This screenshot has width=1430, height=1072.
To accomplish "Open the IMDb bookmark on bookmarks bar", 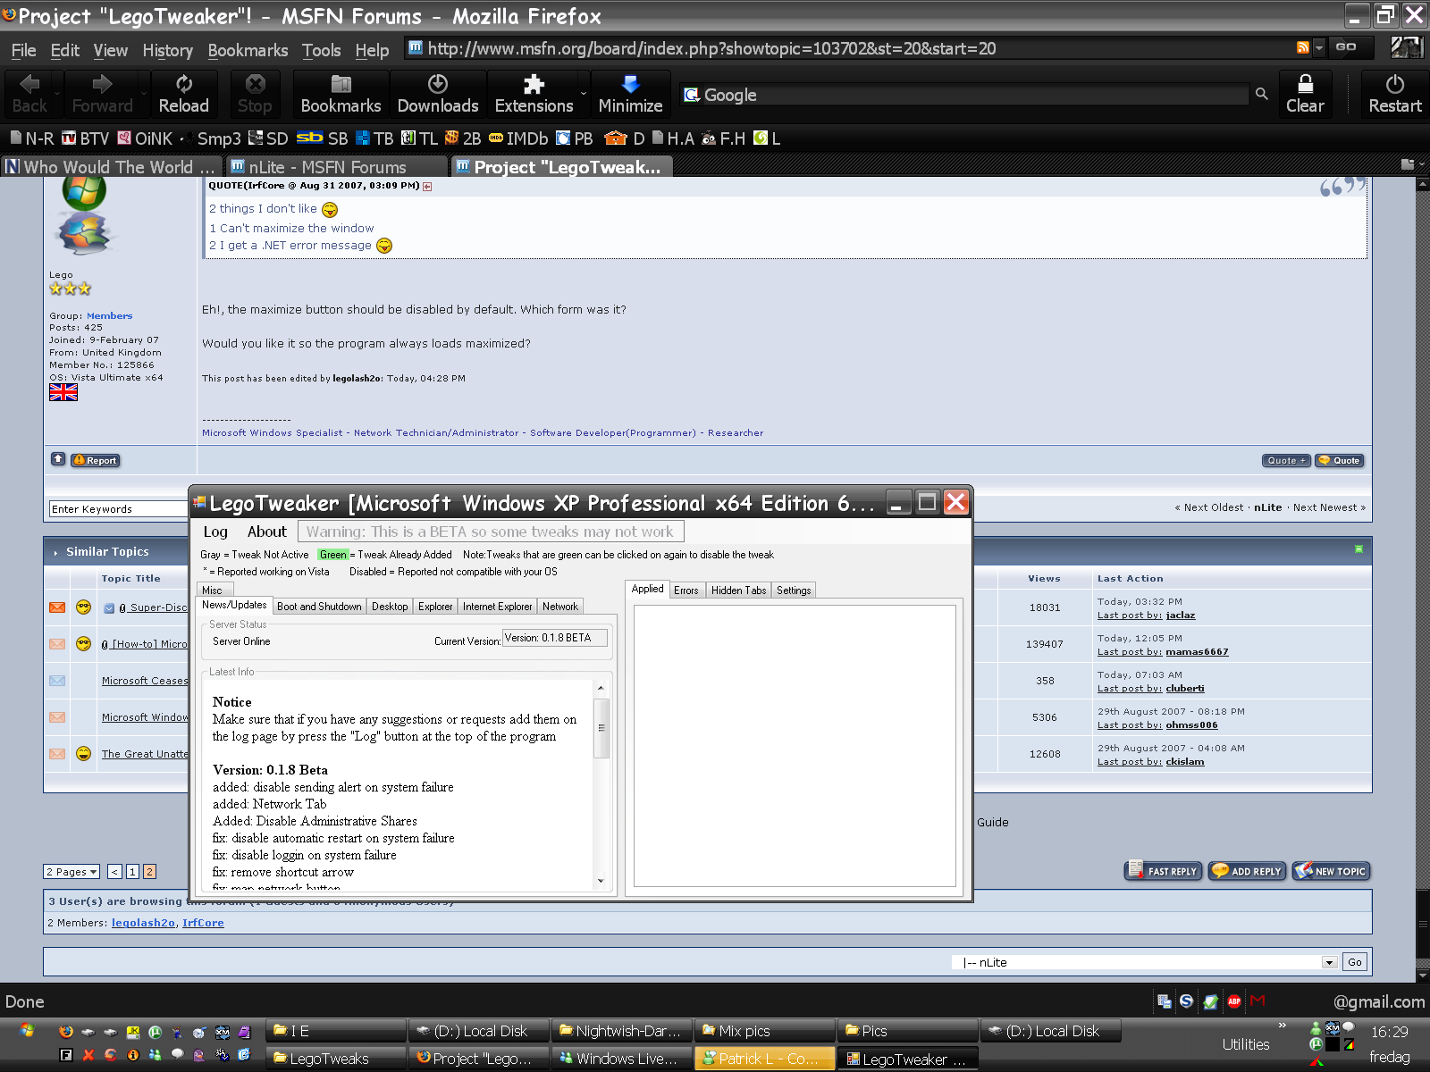I will (518, 138).
